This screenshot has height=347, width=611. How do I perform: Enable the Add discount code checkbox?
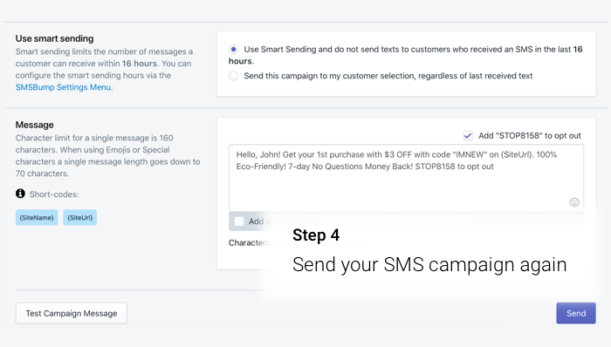pos(239,221)
